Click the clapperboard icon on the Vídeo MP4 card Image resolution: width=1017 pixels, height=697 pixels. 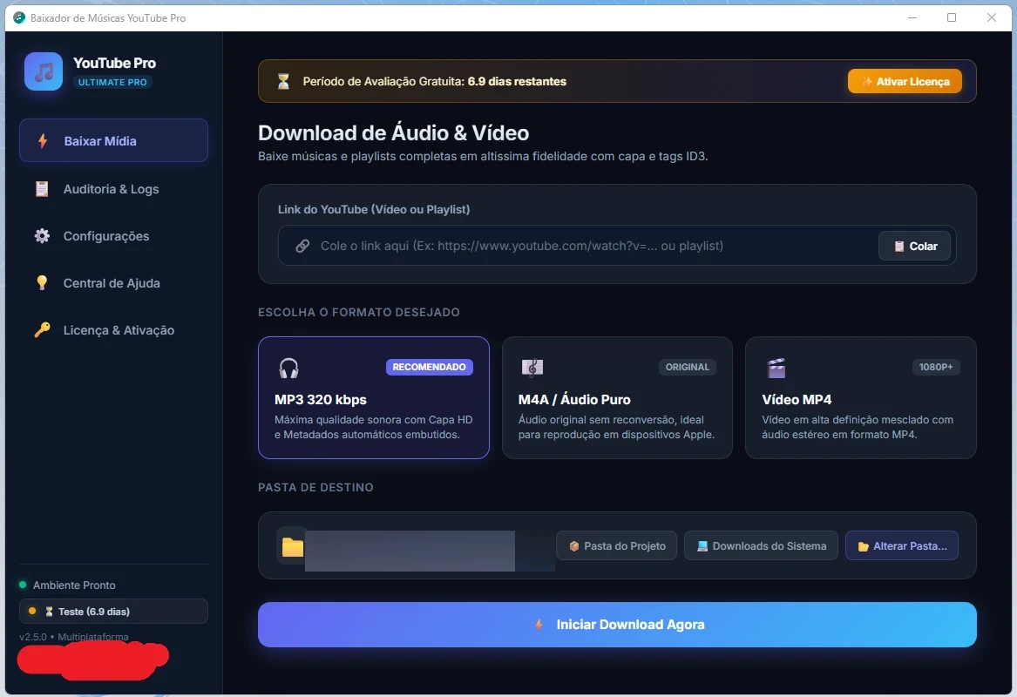pyautogui.click(x=776, y=368)
